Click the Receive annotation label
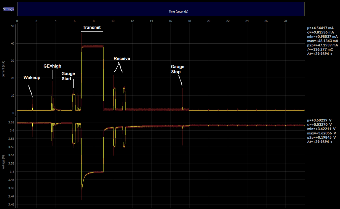340x209 pixels. pyautogui.click(x=122, y=59)
